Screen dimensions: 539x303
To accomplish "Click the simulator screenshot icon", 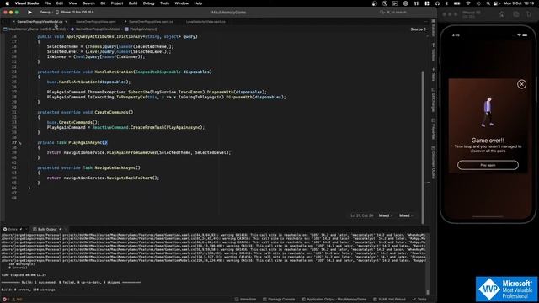I will [x=516, y=14].
